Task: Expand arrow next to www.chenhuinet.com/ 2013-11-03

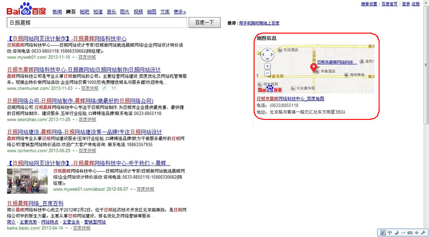Action: click(76, 89)
